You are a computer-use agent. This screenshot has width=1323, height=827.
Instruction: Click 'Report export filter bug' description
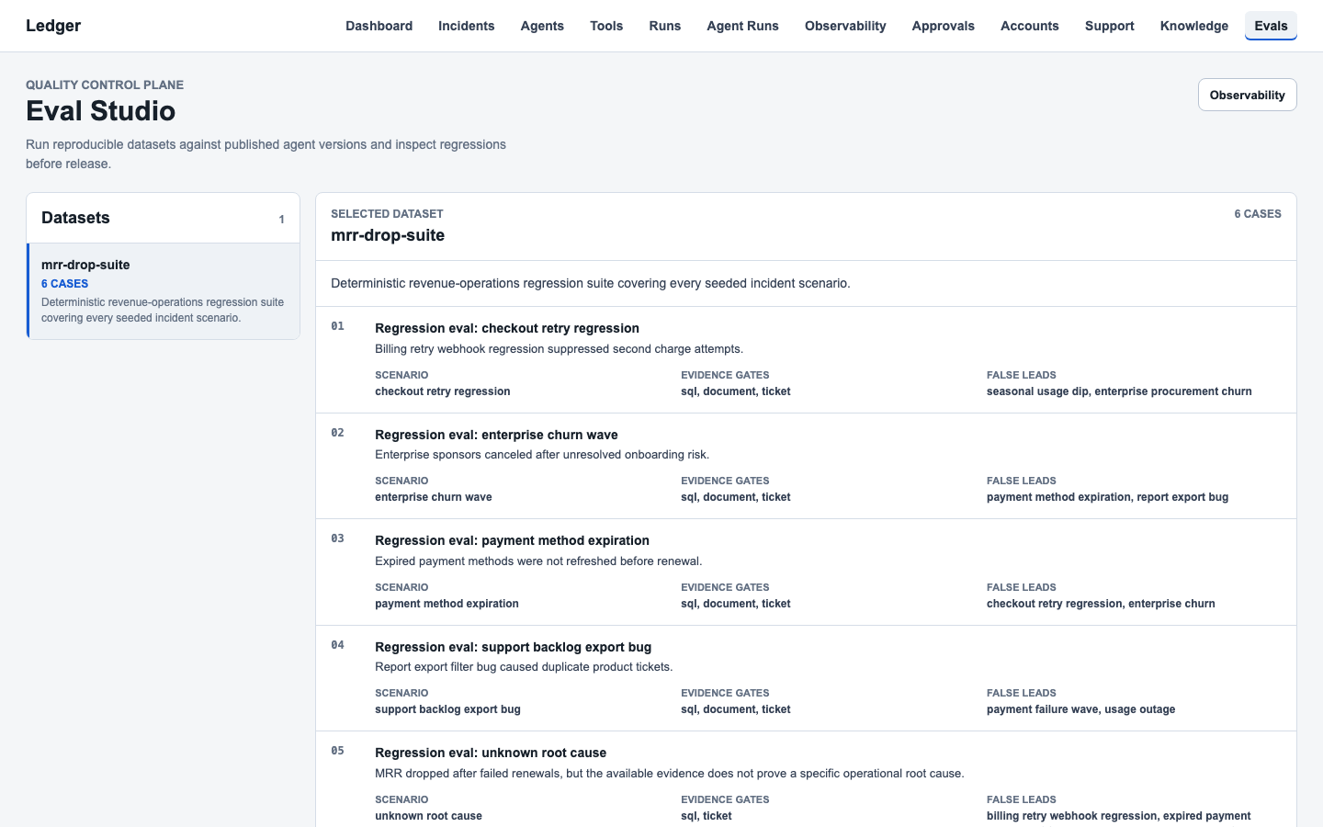(x=524, y=667)
